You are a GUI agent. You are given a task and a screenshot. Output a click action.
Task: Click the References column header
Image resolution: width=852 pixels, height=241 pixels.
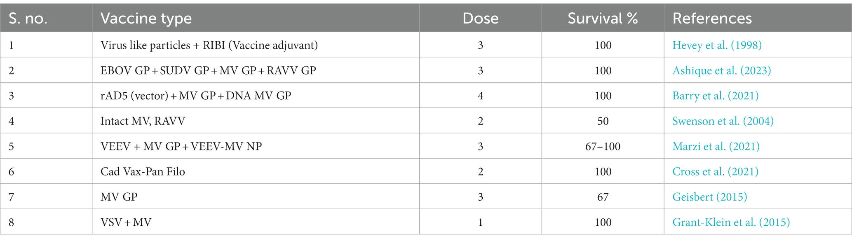(x=712, y=19)
